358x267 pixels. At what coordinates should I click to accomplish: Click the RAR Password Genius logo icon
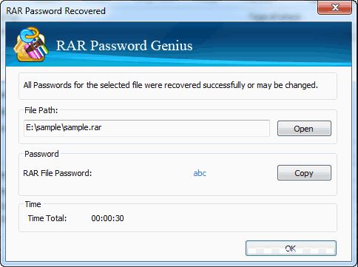coord(31,44)
